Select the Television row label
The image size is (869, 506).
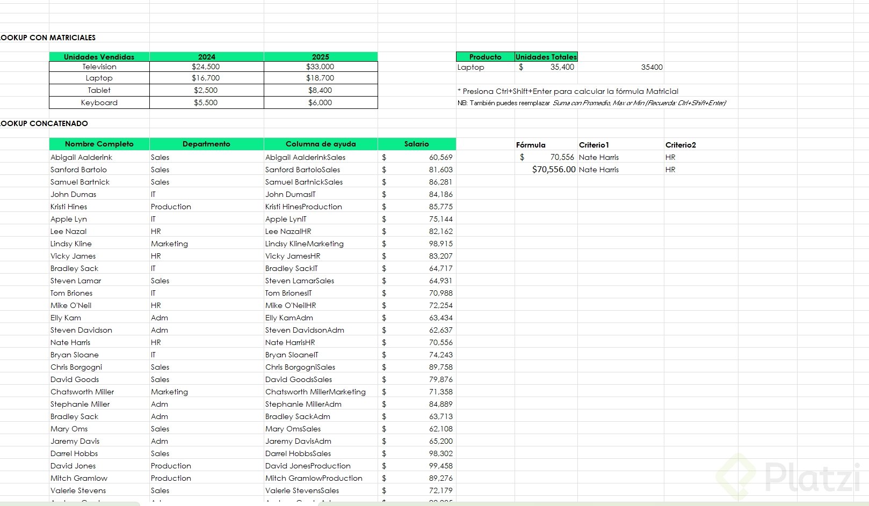coord(99,67)
